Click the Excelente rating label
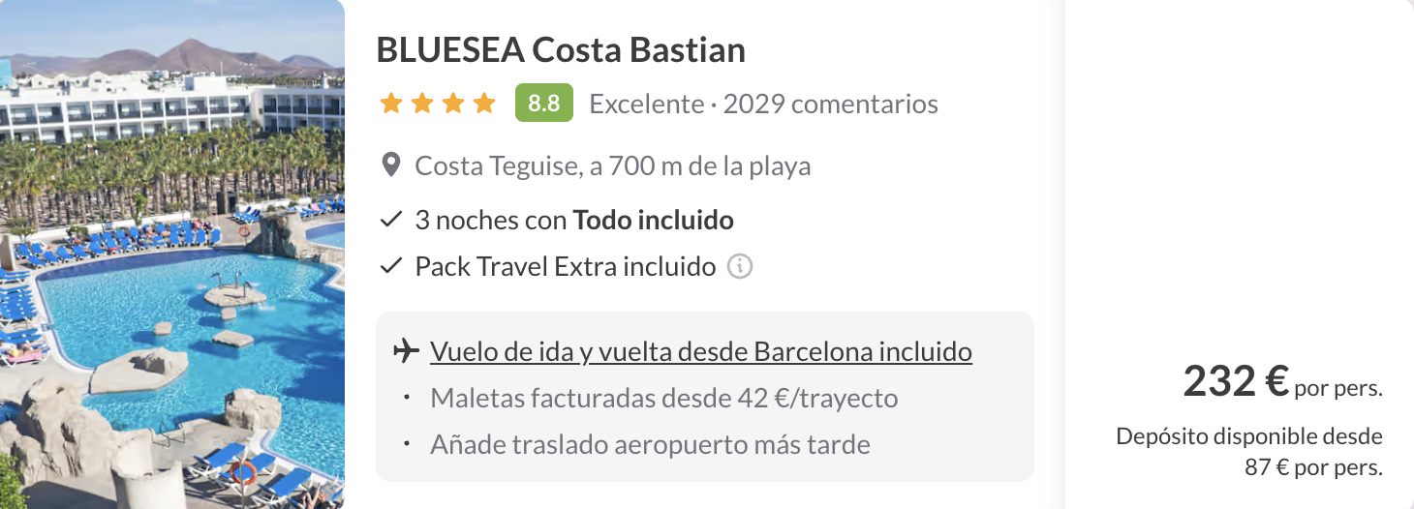Viewport: 1414px width, 509px height. coord(646,104)
